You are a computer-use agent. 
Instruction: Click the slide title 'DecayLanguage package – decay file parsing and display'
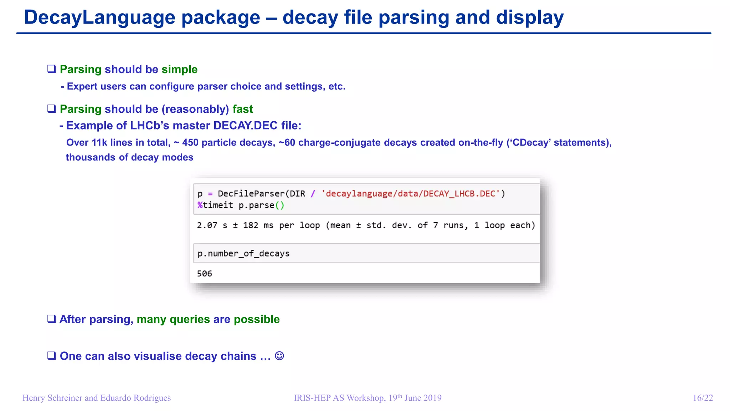click(294, 17)
